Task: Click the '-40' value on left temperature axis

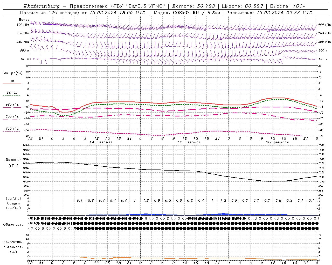Action: coord(26,136)
